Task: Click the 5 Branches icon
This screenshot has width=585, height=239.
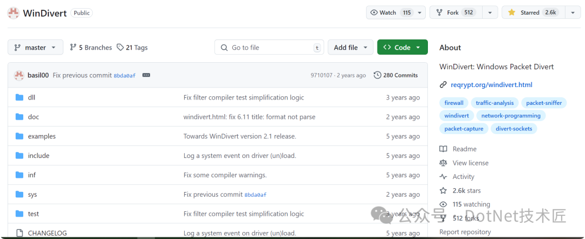Action: pos(73,48)
